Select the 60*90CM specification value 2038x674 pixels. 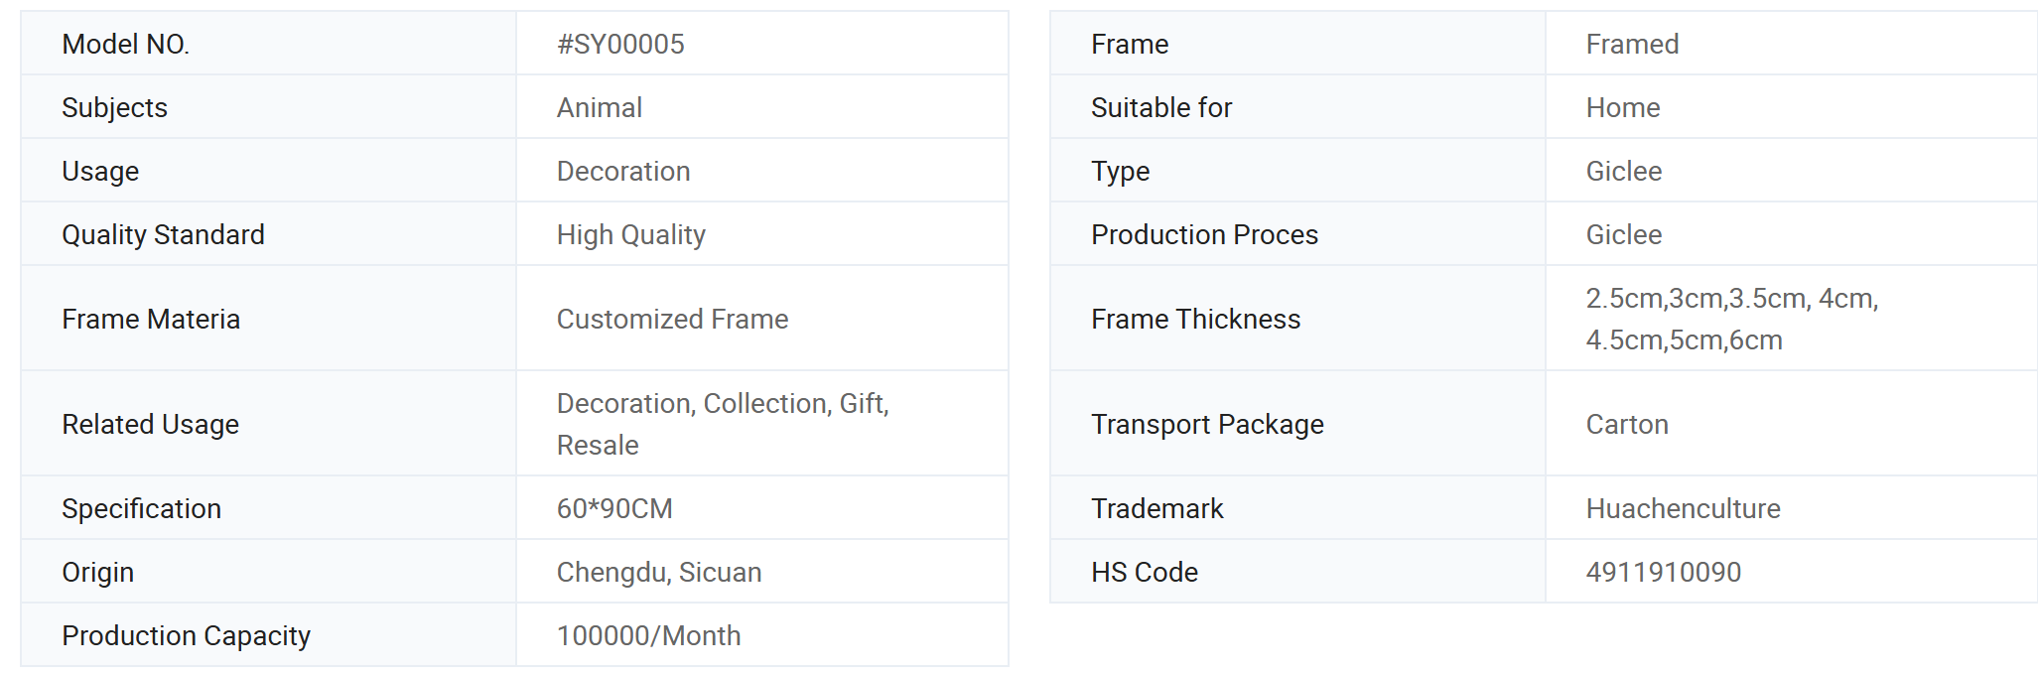point(614,508)
